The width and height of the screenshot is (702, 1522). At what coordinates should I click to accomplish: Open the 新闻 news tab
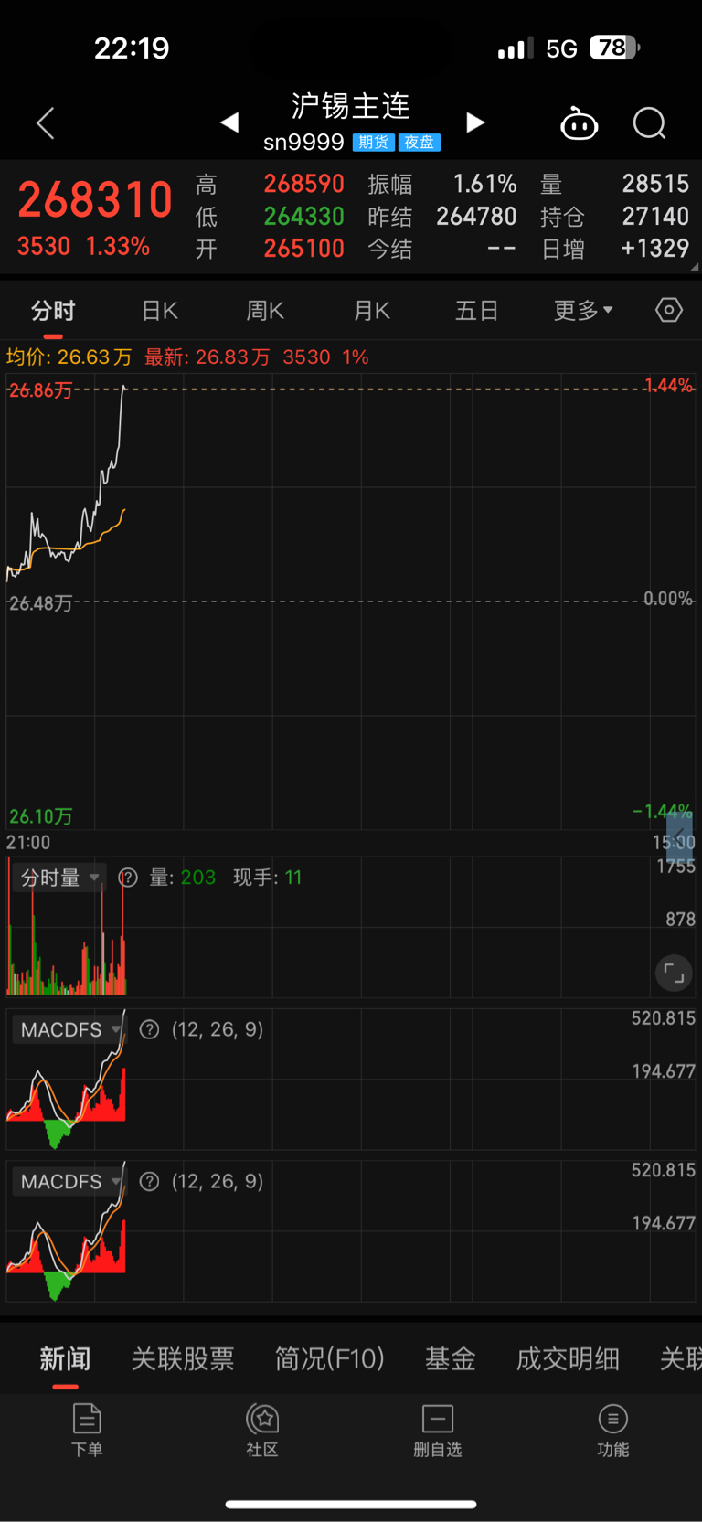(65, 1358)
